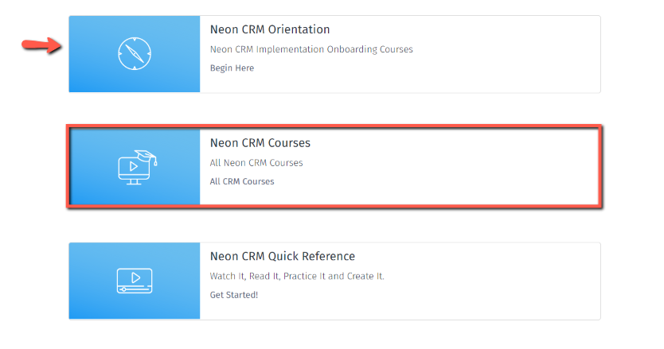Follow the All CRM Courses link

242,181
